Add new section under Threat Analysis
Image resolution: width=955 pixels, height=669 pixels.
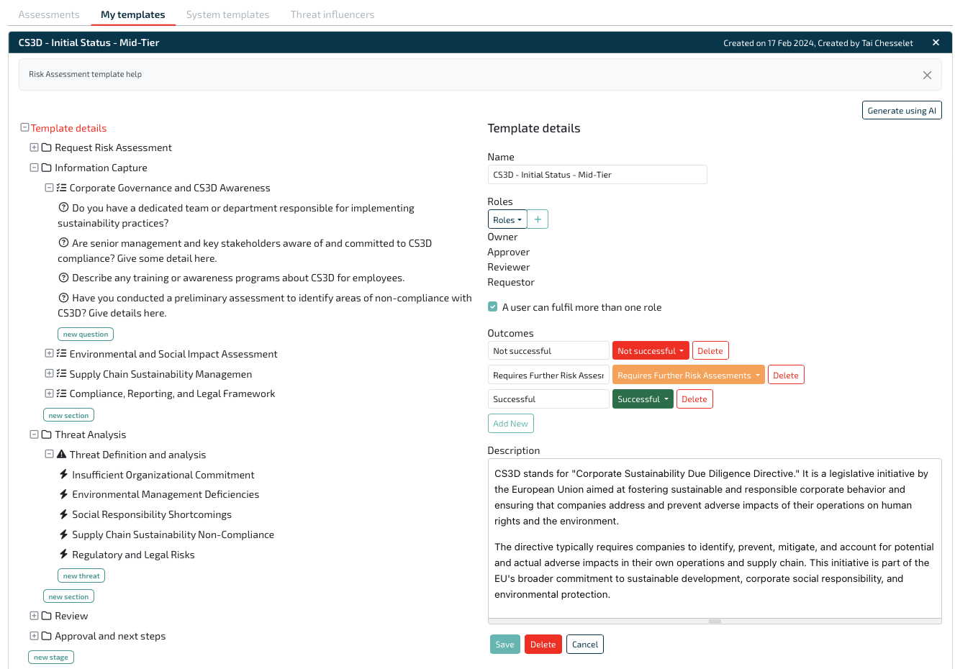click(x=68, y=596)
